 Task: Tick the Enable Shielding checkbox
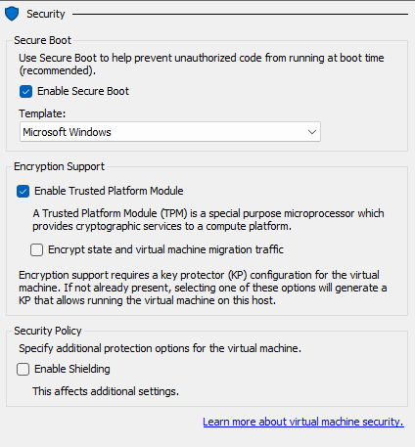[23, 370]
